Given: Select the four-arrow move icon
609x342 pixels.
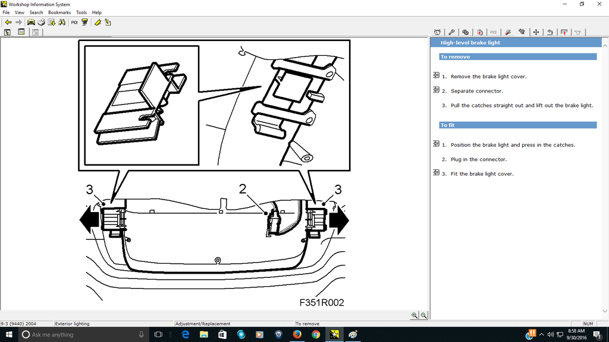Looking at the screenshot, I should [x=536, y=32].
